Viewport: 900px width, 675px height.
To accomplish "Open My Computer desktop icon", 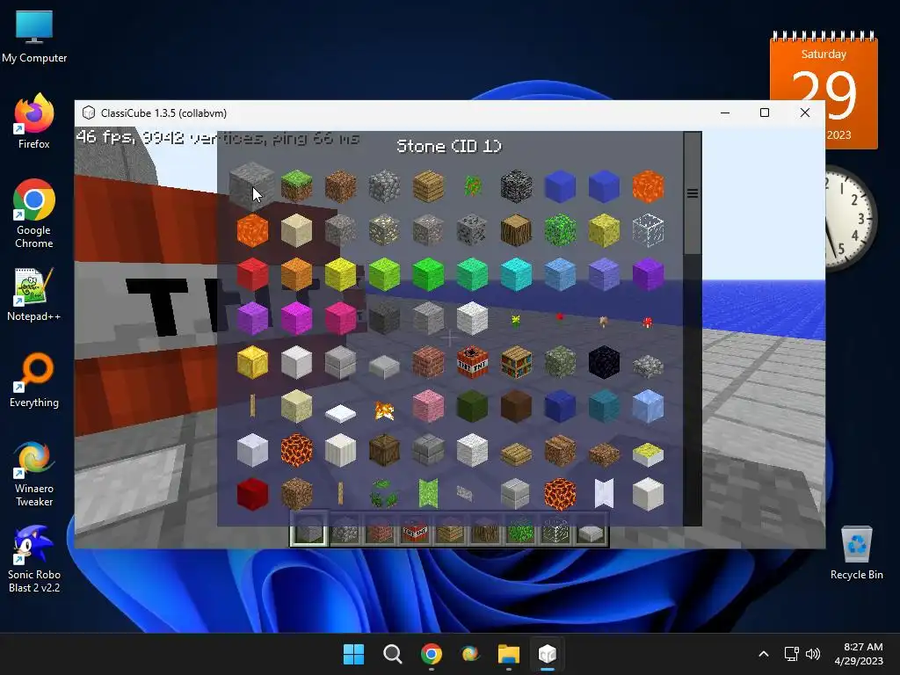I will 34,35.
